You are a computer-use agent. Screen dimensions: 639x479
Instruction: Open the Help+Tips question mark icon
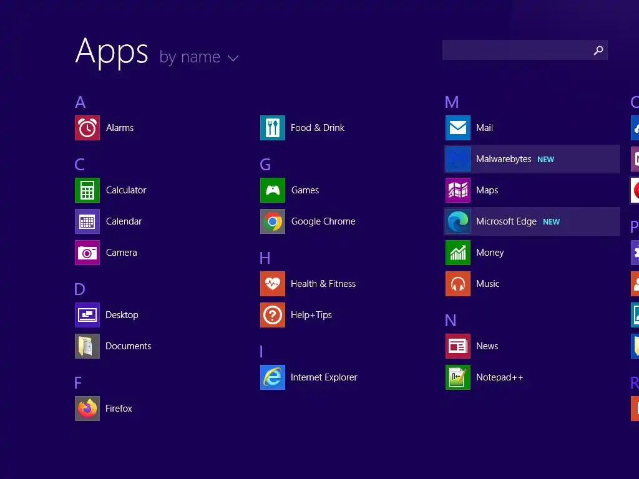tap(273, 315)
